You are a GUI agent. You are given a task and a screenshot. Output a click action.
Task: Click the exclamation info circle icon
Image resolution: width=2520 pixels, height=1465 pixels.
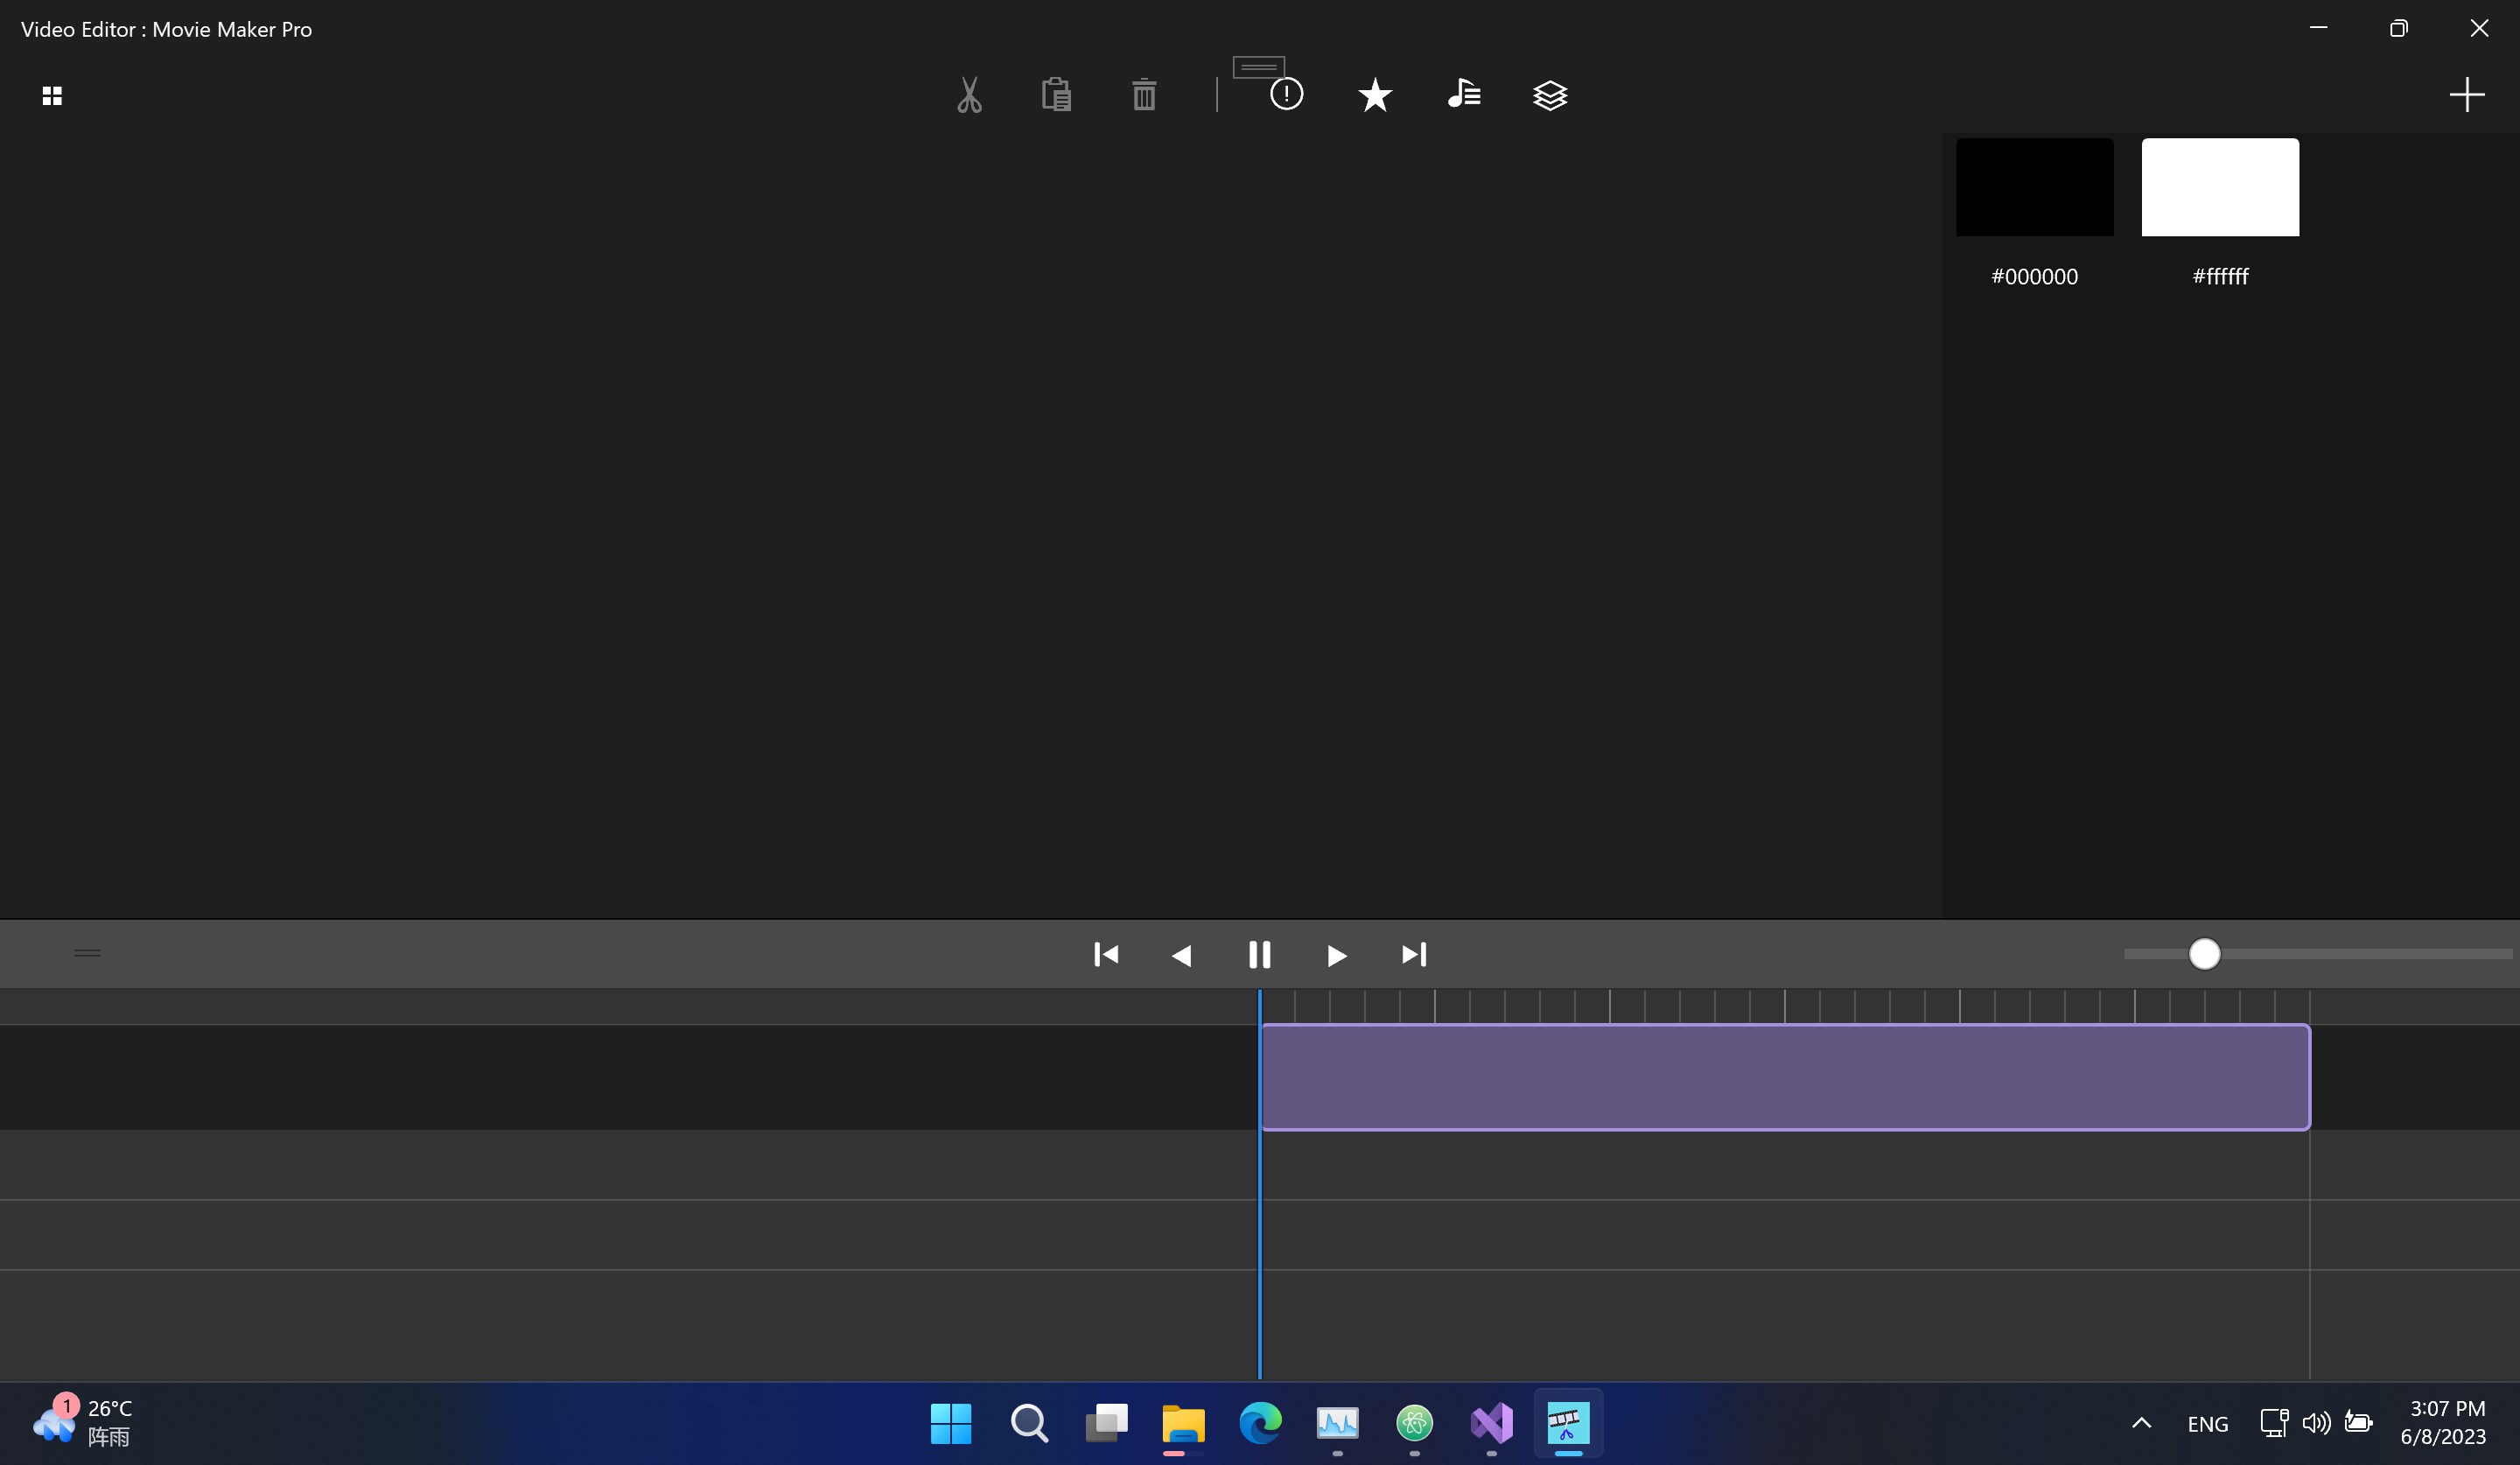click(x=1286, y=95)
